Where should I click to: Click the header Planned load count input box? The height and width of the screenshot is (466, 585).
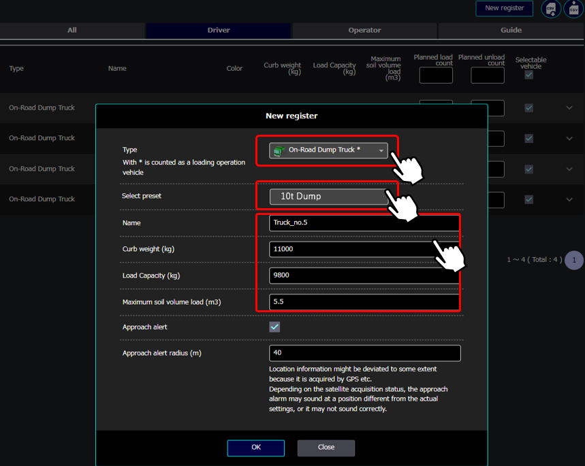[436, 76]
